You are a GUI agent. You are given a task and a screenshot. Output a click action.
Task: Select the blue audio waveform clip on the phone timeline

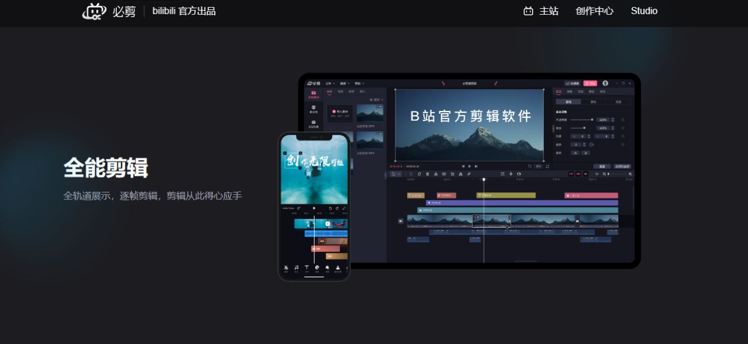pyautogui.click(x=326, y=234)
